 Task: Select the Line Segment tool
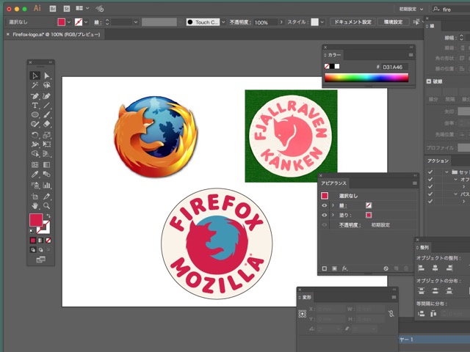[x=46, y=106]
